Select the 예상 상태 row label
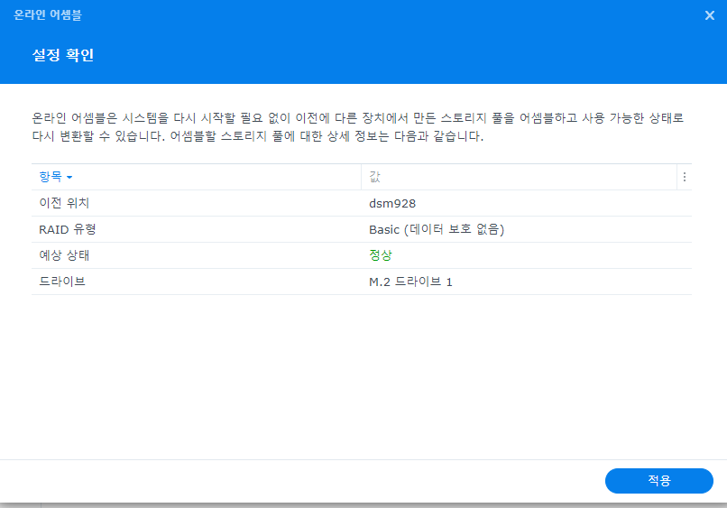The width and height of the screenshot is (727, 508). click(x=64, y=255)
